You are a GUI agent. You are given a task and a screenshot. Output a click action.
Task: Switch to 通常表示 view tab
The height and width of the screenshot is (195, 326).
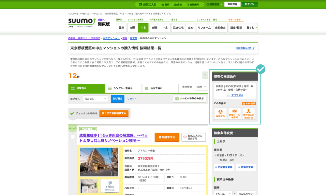click(86, 88)
